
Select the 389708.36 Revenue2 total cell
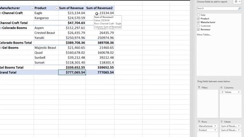click(100, 43)
